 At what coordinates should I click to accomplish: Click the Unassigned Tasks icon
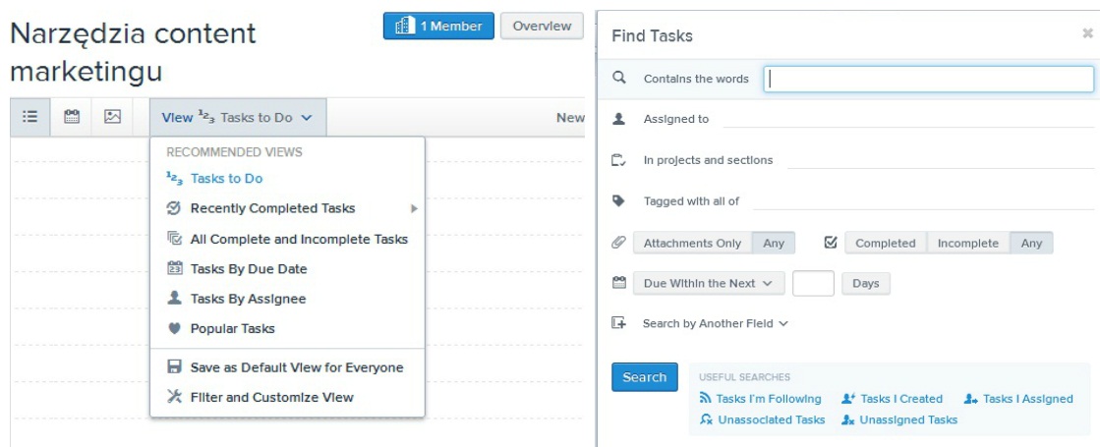pyautogui.click(x=847, y=419)
